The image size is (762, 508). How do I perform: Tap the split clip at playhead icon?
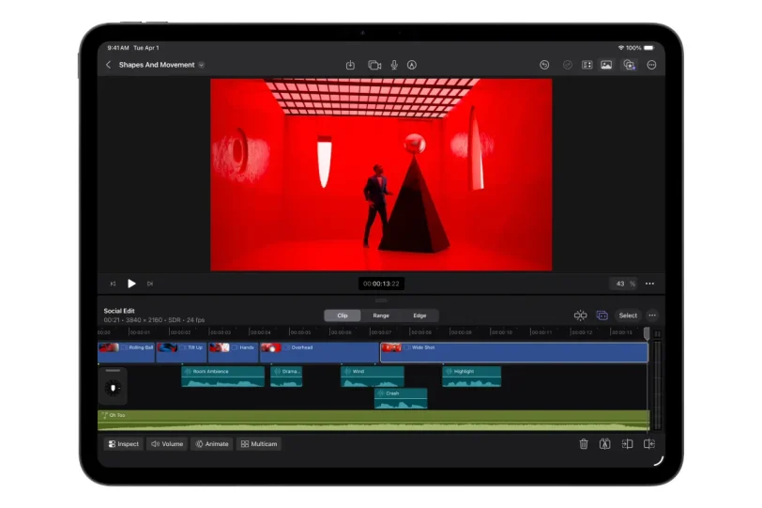[x=605, y=444]
